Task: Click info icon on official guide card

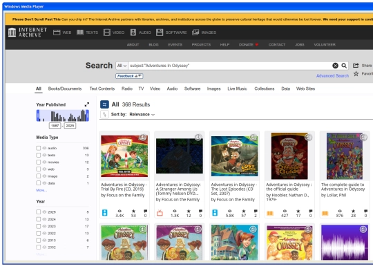Action: click(308, 137)
